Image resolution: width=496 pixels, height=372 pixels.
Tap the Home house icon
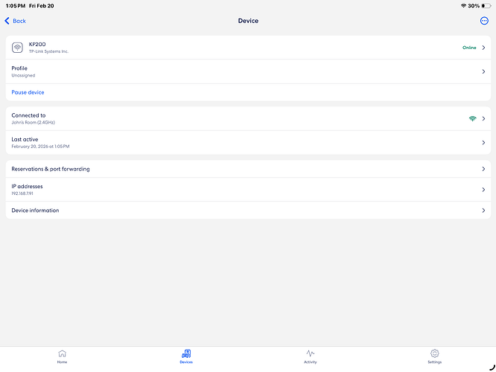(x=63, y=353)
